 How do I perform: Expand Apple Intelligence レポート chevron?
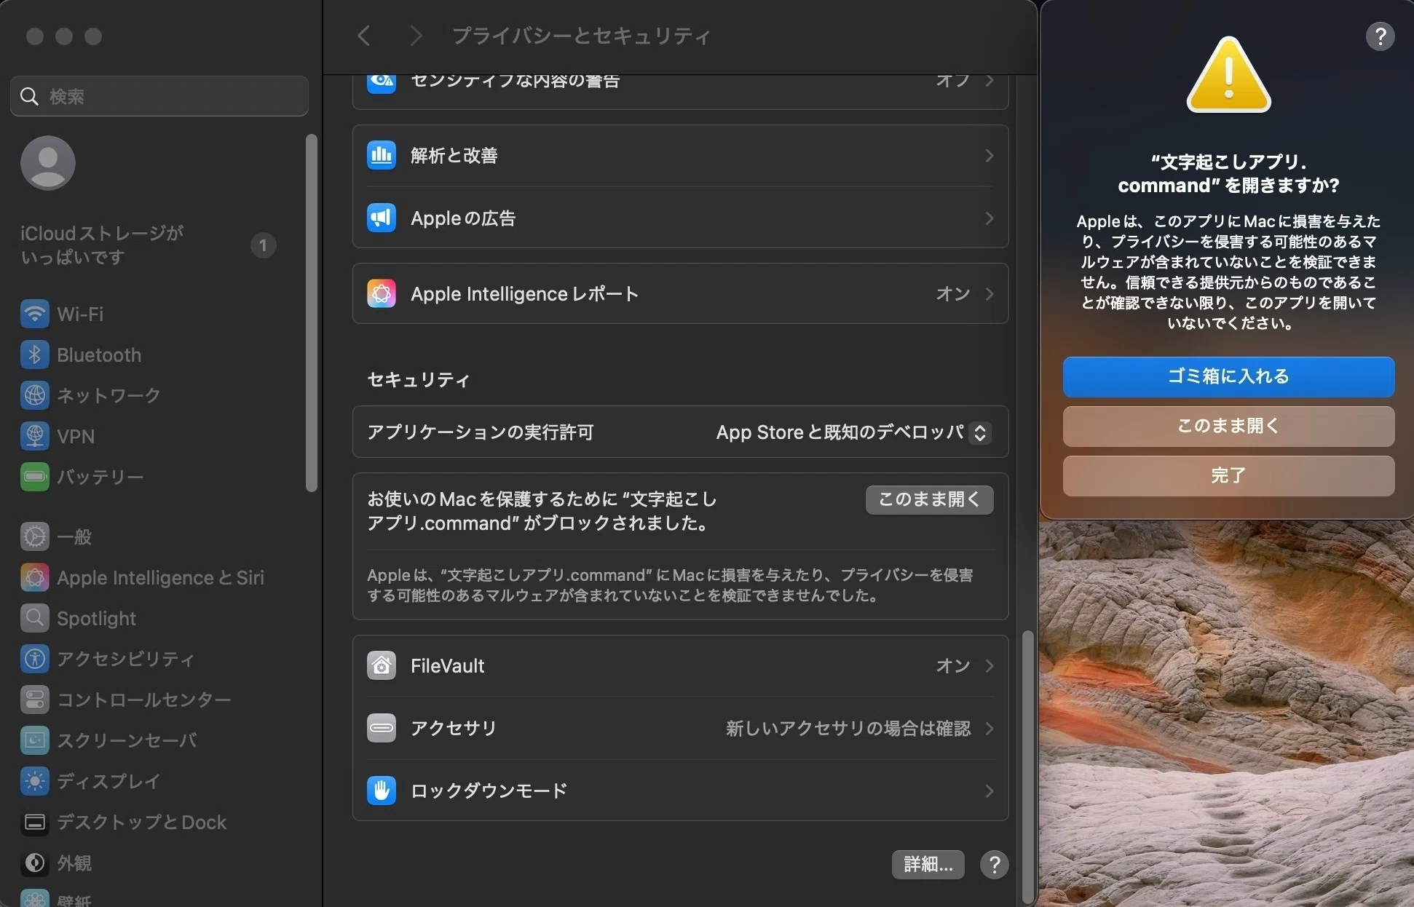pyautogui.click(x=989, y=293)
